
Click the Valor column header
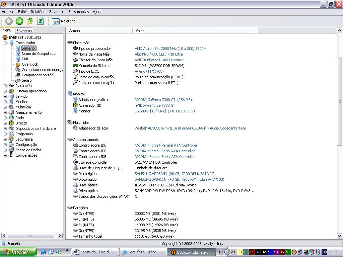[195, 31]
